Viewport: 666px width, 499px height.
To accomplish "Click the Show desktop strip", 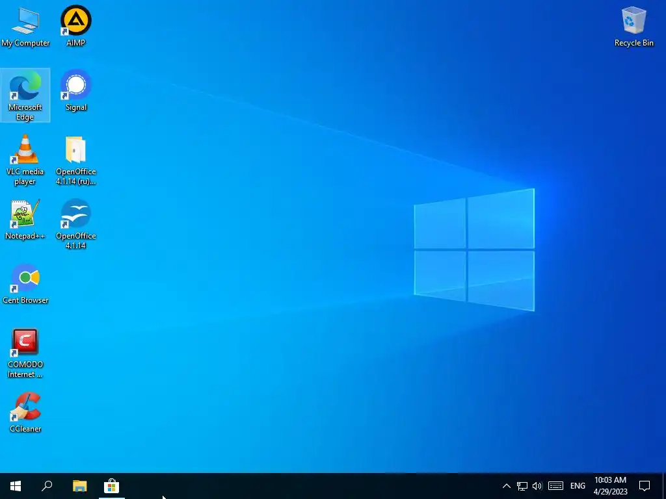I will pos(664,486).
